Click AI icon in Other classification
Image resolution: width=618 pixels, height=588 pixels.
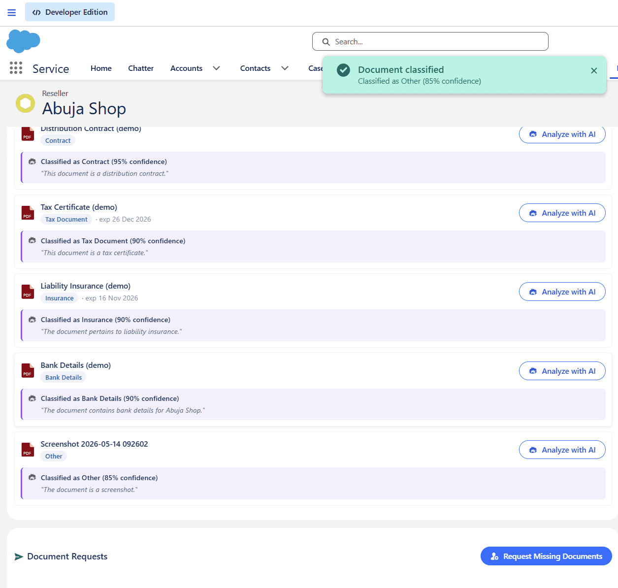pyautogui.click(x=32, y=478)
